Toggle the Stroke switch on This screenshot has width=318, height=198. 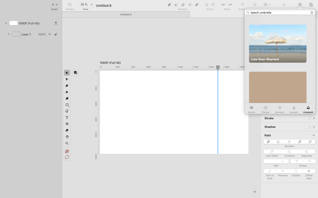pyautogui.click(x=308, y=118)
